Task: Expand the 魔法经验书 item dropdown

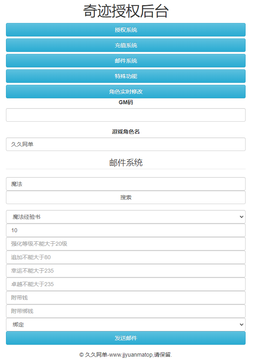Action: pyautogui.click(x=126, y=217)
